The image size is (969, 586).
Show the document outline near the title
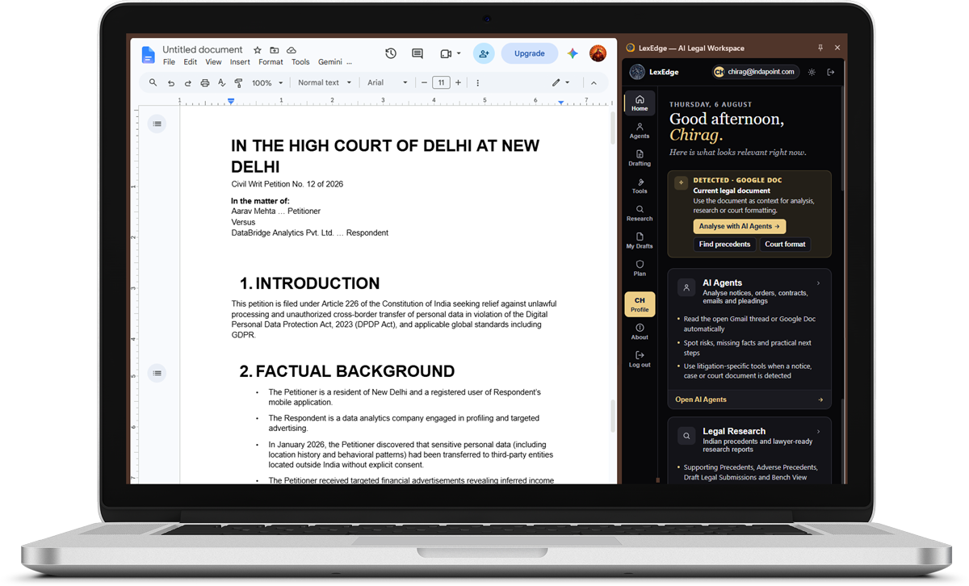pos(157,123)
